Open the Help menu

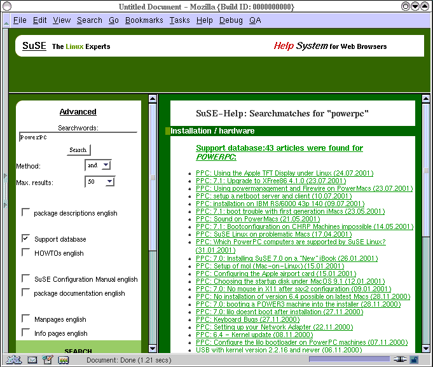pyautogui.click(x=204, y=20)
